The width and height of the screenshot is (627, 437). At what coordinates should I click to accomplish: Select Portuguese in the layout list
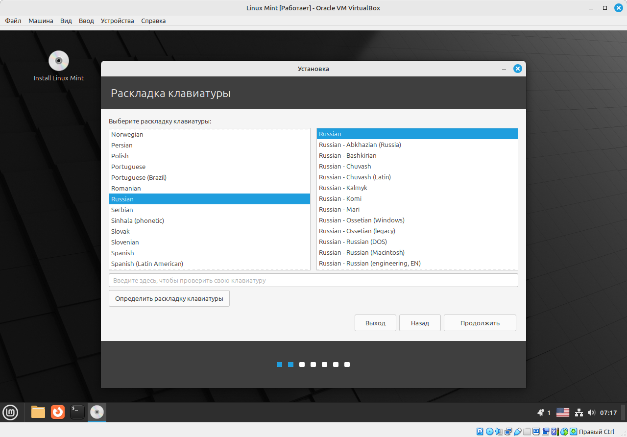click(x=210, y=167)
